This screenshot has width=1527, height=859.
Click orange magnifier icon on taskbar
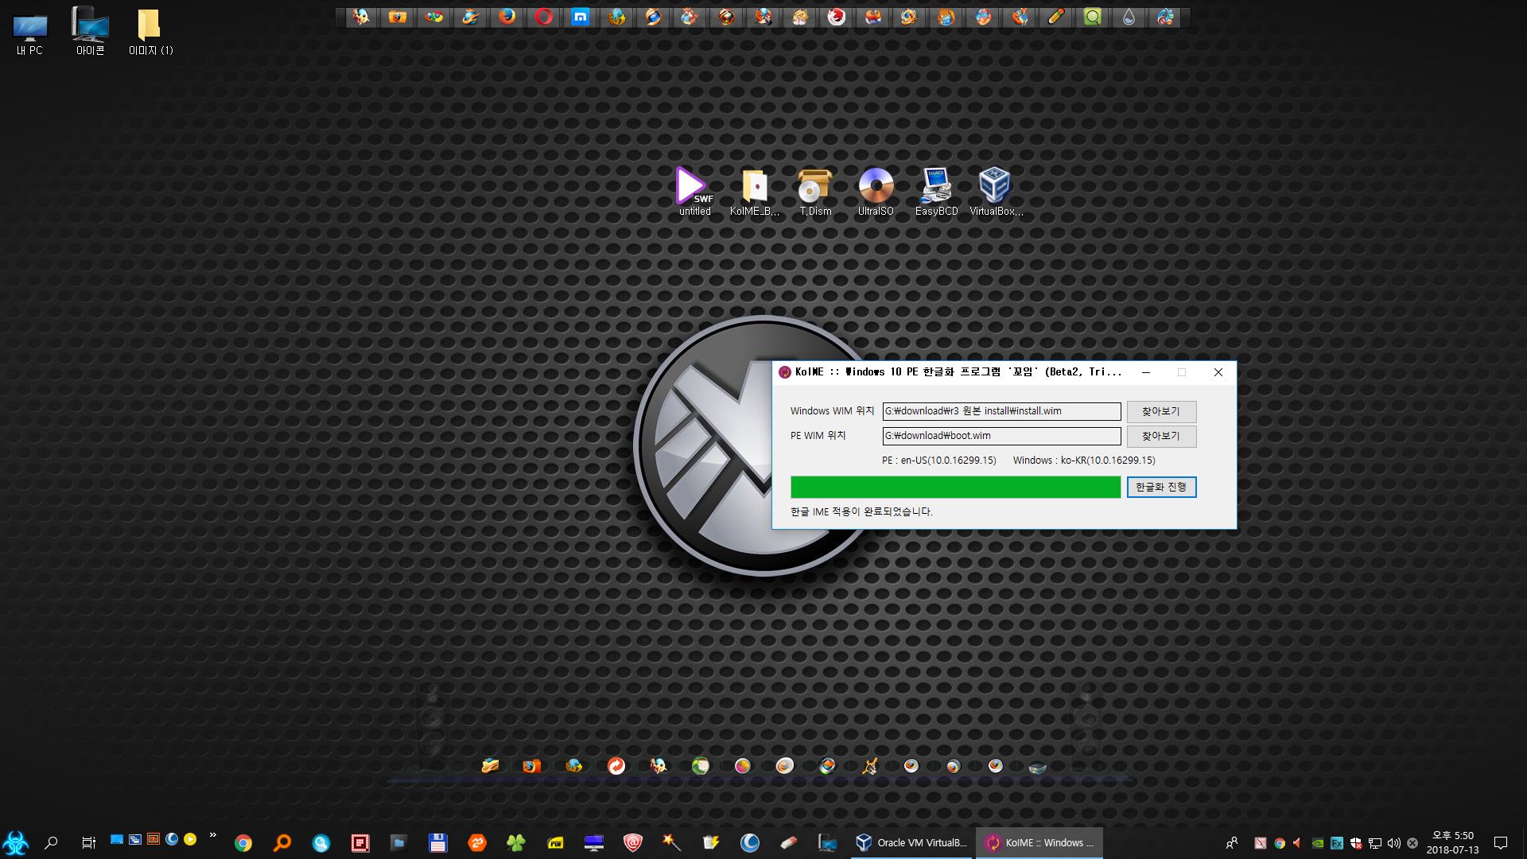click(282, 842)
